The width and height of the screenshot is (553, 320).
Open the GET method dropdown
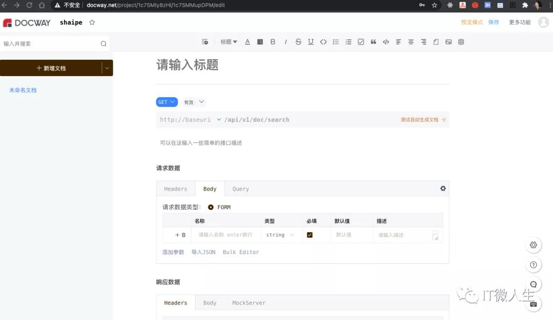coord(166,102)
